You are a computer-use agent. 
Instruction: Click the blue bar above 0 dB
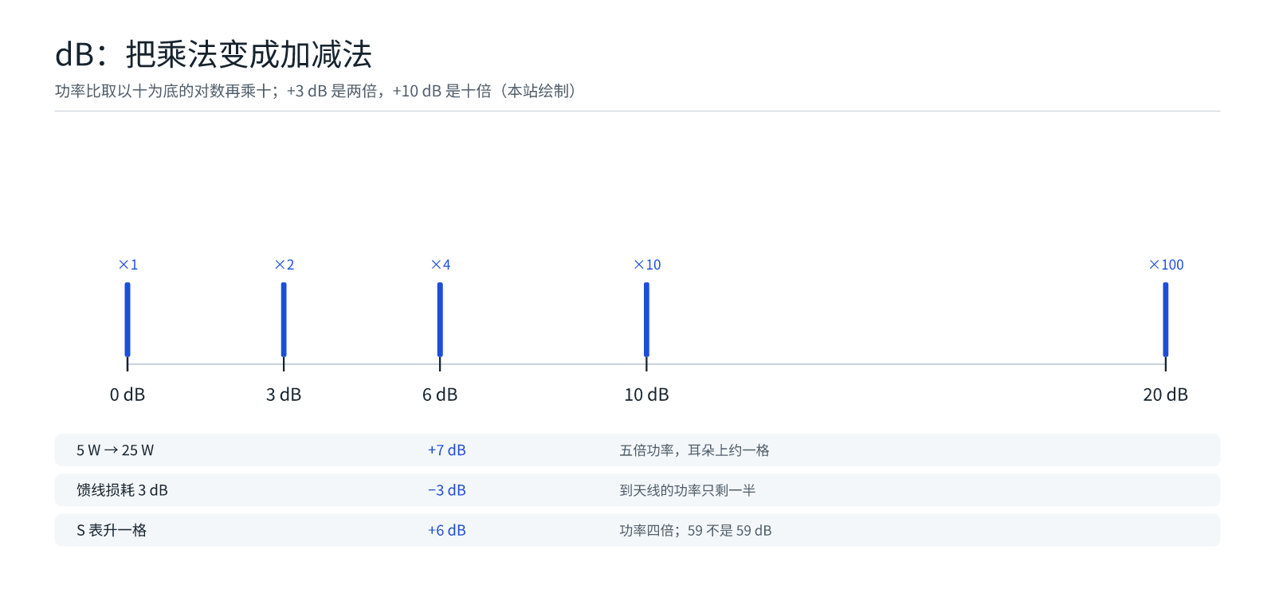pos(127,320)
